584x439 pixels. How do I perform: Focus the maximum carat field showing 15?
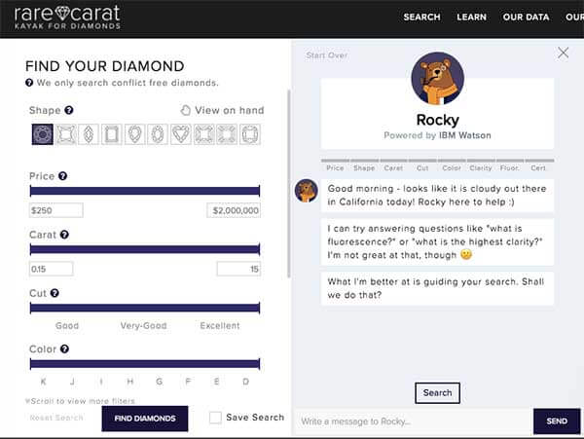click(x=238, y=269)
